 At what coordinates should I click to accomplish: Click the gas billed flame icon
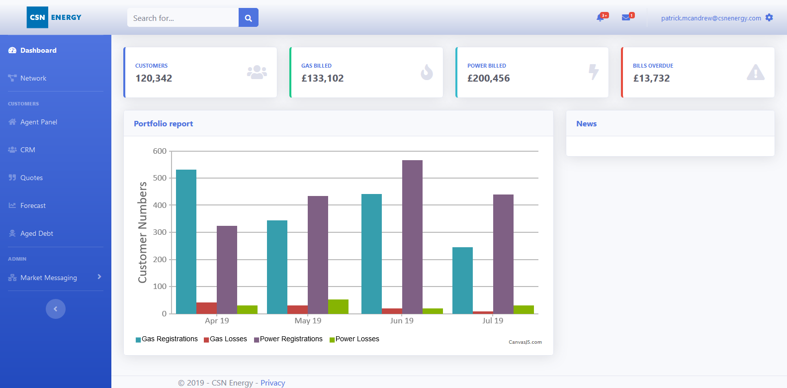click(427, 73)
